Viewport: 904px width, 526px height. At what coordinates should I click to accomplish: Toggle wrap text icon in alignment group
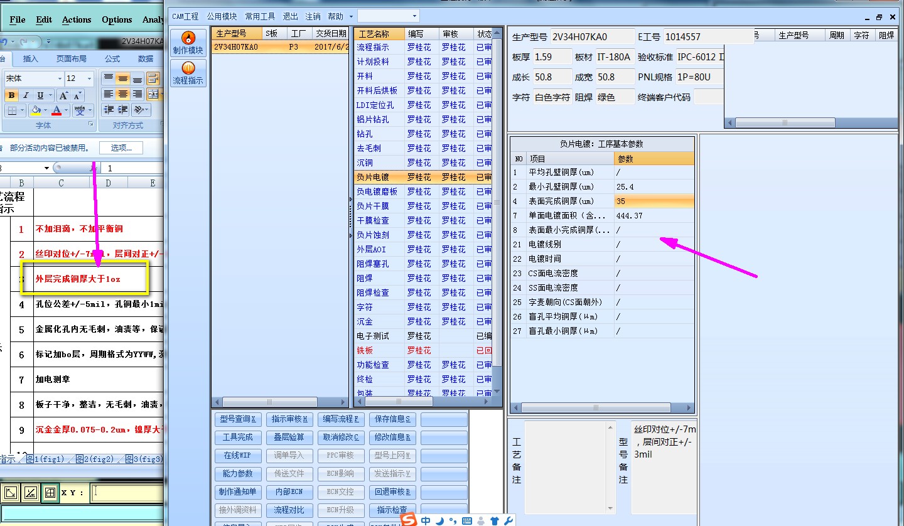click(x=153, y=78)
